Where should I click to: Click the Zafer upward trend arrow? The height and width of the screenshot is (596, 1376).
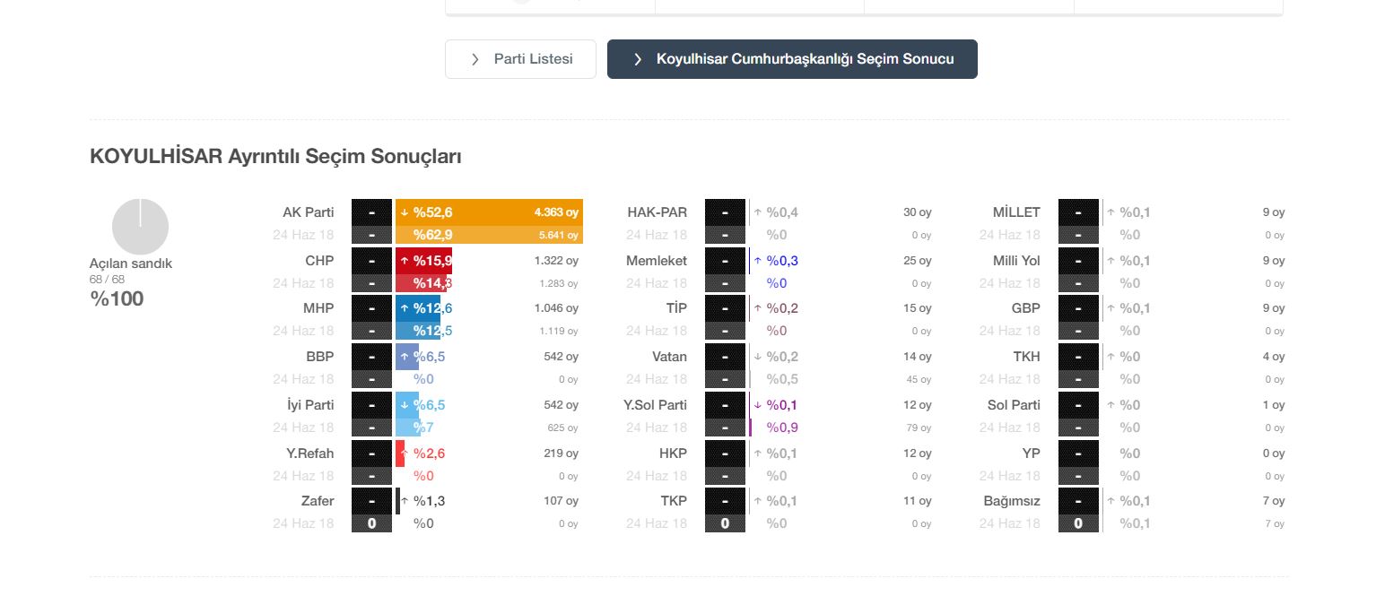point(405,501)
